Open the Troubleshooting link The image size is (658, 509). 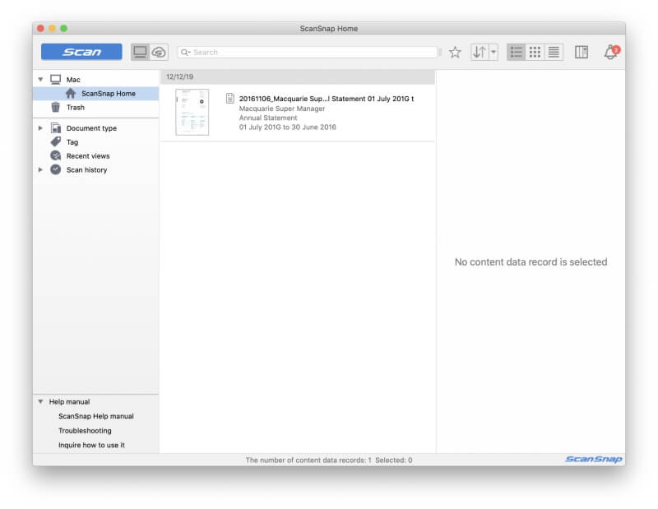(85, 431)
